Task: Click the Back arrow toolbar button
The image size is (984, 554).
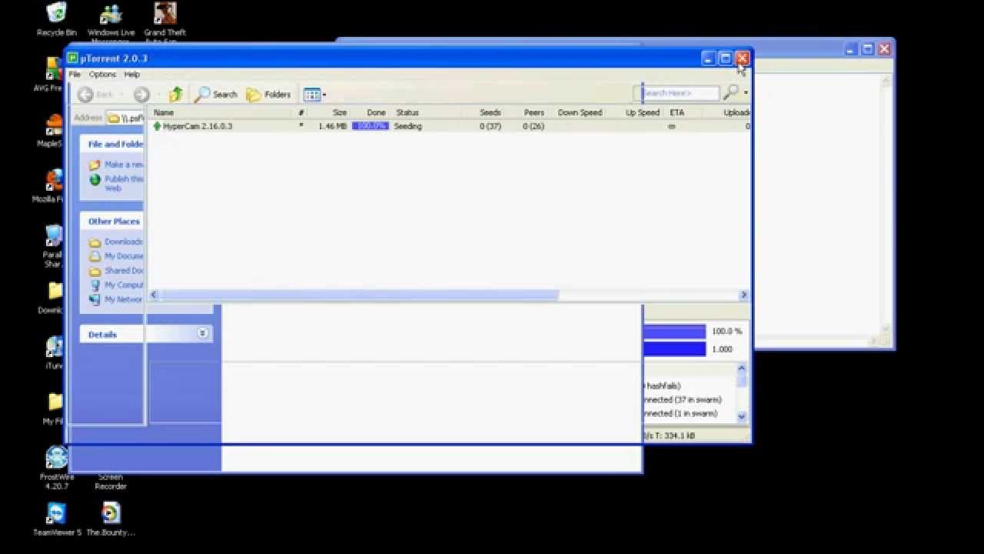Action: [x=96, y=94]
